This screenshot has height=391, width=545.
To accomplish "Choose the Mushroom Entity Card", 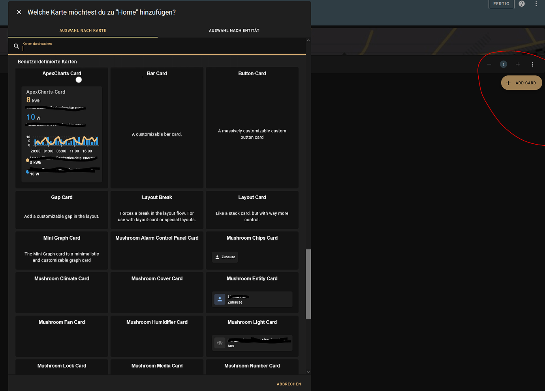I will tap(252, 293).
